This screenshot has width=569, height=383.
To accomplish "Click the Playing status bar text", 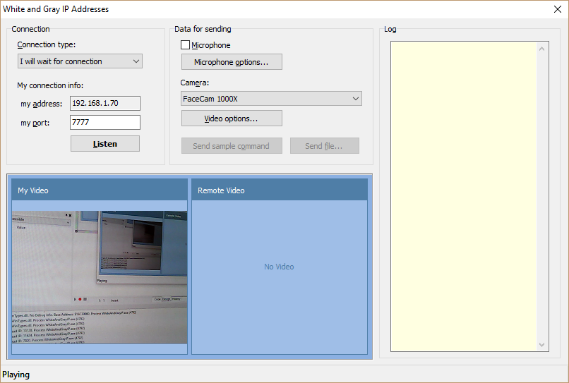I will (x=16, y=375).
